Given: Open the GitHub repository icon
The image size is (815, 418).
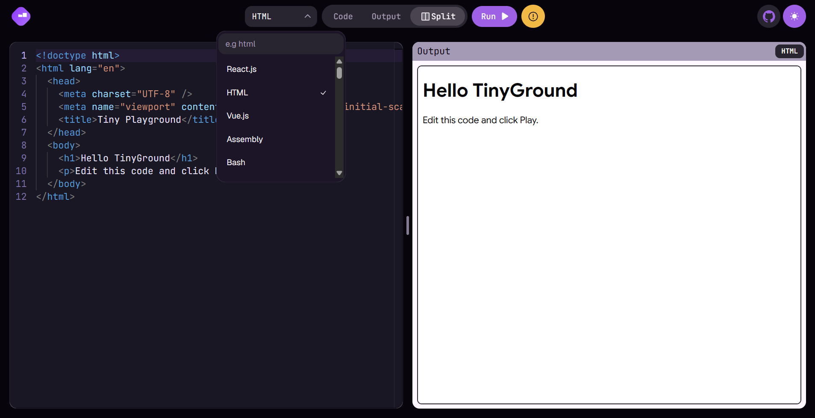Looking at the screenshot, I should 769,16.
